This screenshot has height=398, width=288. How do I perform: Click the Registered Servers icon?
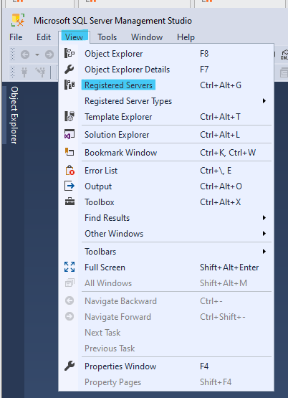69,85
